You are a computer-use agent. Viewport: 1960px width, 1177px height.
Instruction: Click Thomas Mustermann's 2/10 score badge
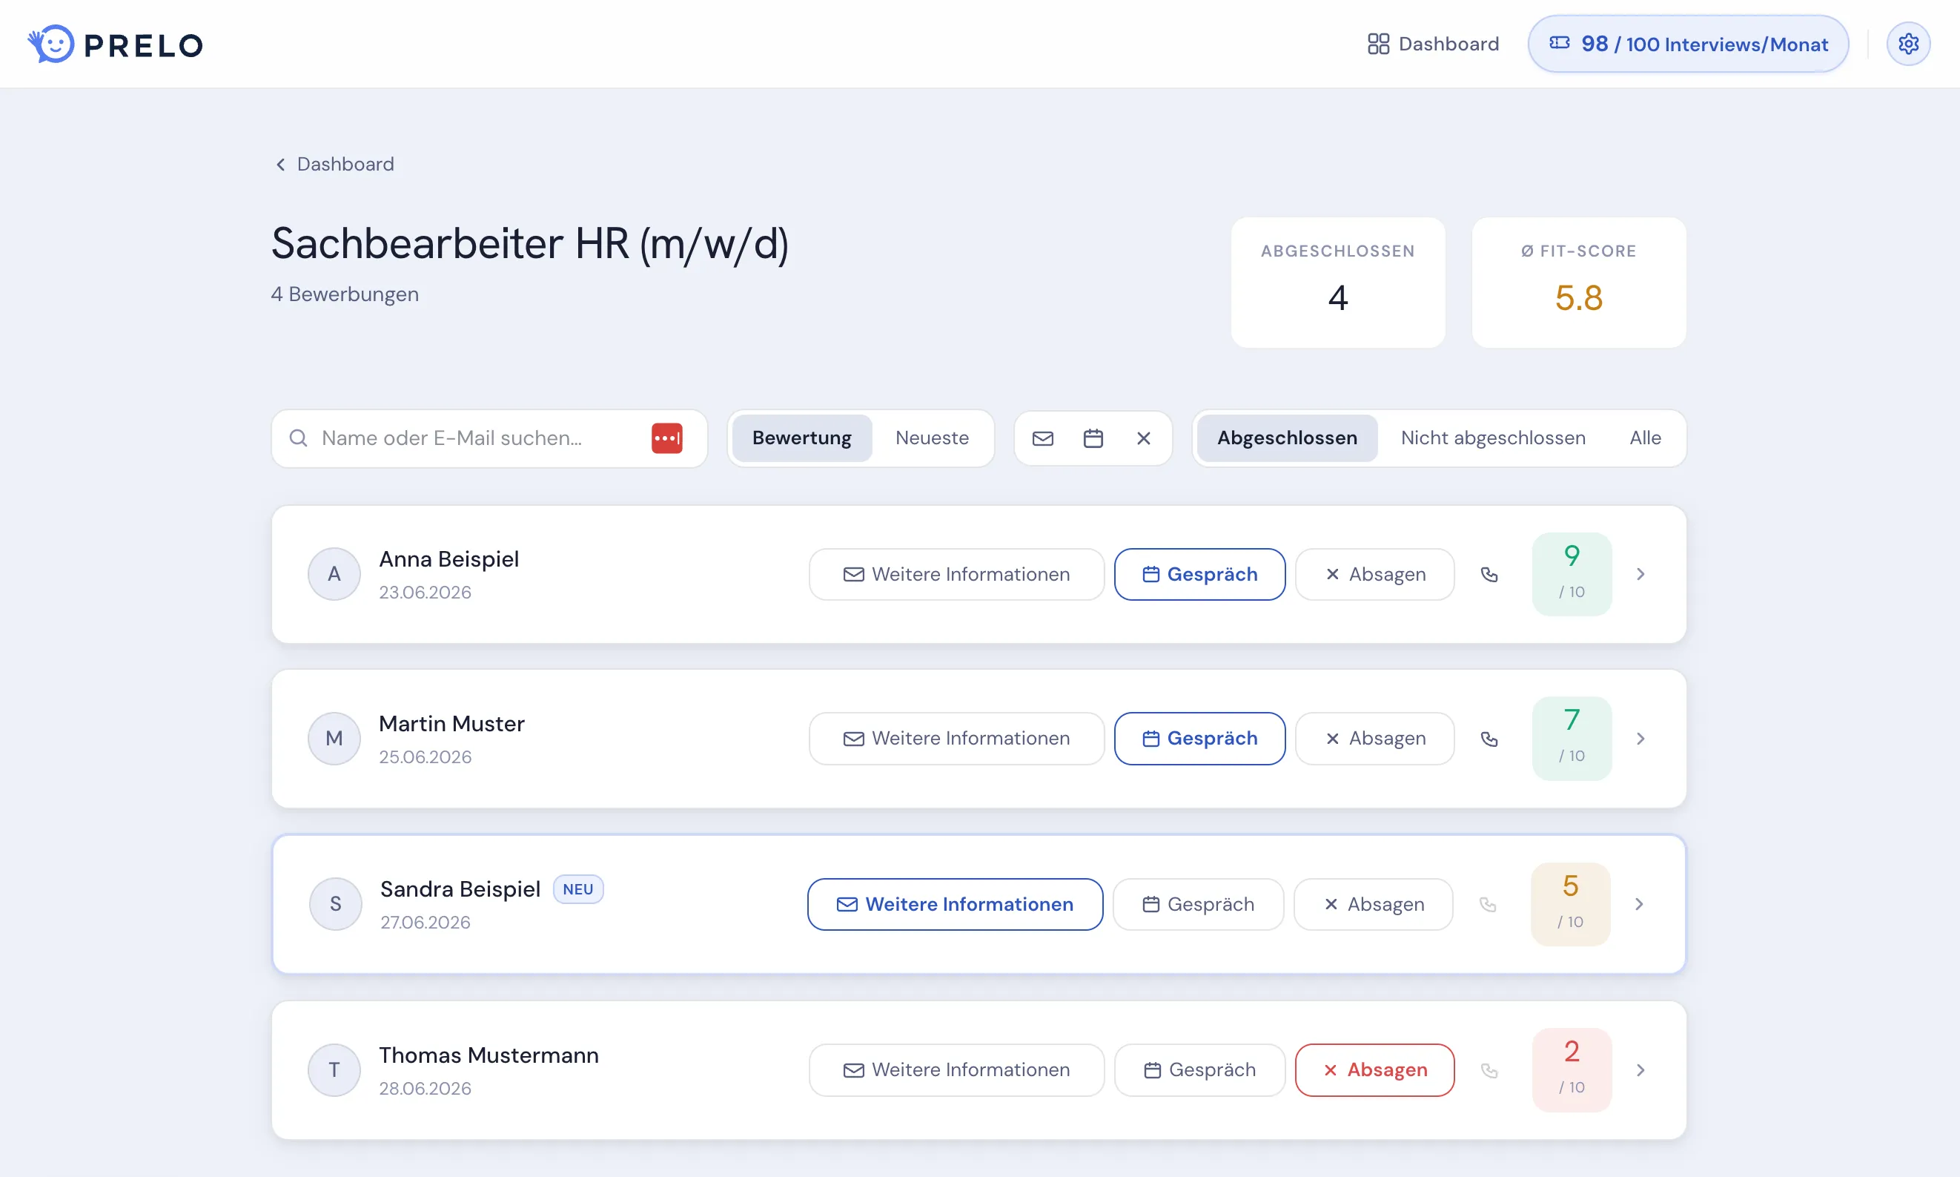[1572, 1070]
